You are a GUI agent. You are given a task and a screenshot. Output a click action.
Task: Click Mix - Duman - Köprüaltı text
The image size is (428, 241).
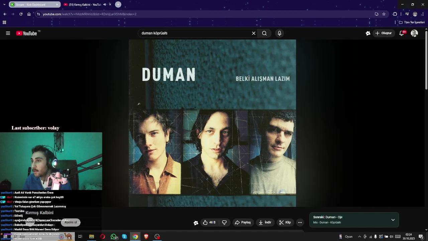click(327, 223)
